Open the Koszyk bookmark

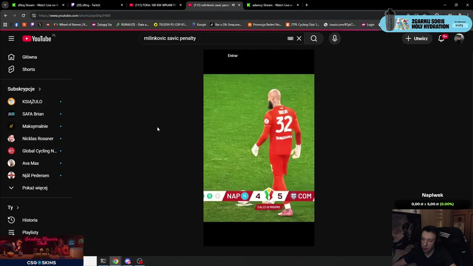point(199,25)
